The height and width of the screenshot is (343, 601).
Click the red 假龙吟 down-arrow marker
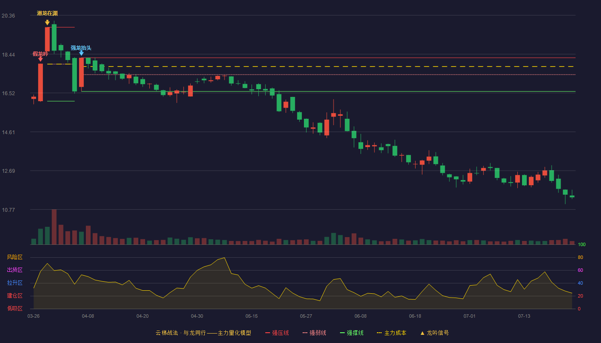pos(40,59)
